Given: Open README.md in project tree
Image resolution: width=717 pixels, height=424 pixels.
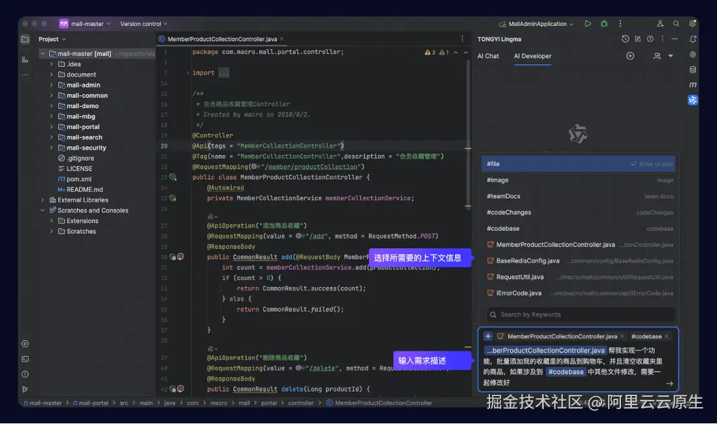Looking at the screenshot, I should [84, 189].
